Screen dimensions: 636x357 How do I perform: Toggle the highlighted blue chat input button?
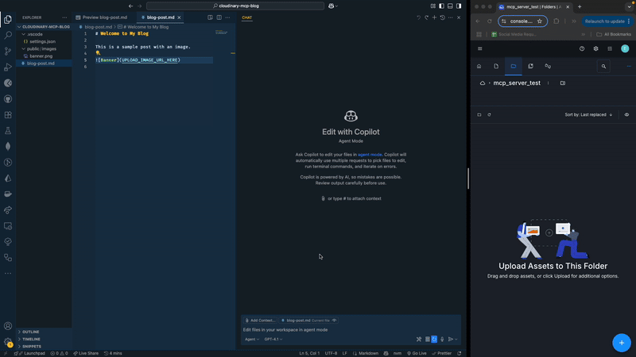pos(434,340)
